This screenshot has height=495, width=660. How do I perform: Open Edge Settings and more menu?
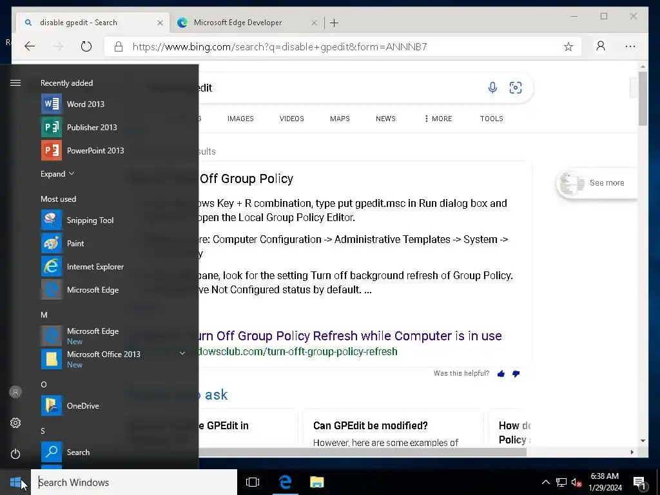point(630,46)
